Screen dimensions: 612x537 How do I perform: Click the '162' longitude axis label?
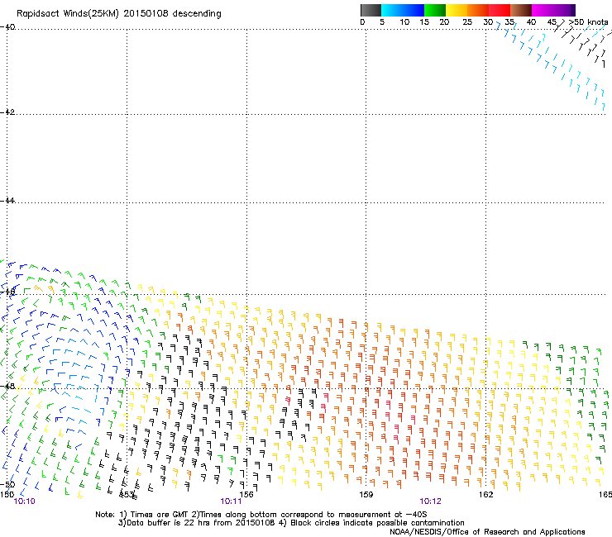coord(486,495)
